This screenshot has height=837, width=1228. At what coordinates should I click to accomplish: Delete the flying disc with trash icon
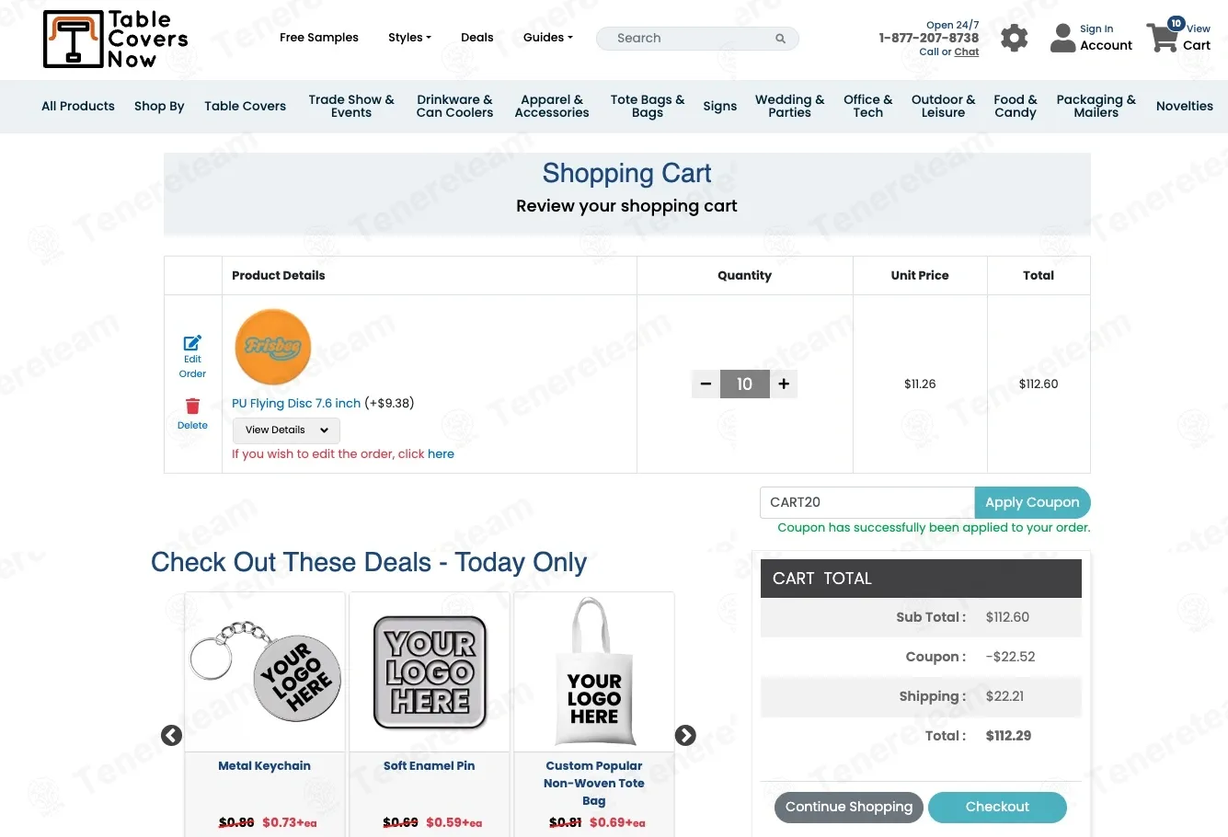192,407
